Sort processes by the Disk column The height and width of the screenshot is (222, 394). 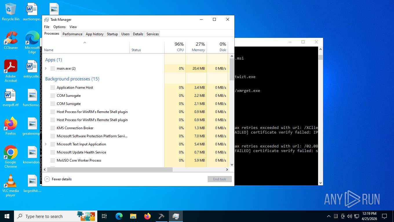click(x=217, y=47)
